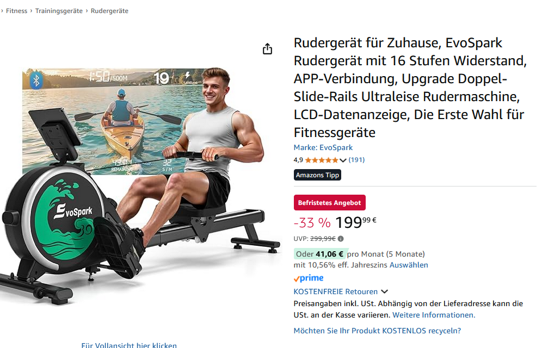Open the KOSTENFREIE Retouren link text
548x348 pixels.
coord(336,291)
